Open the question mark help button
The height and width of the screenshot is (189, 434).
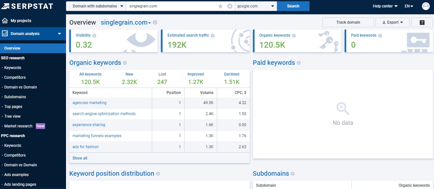click(422, 22)
